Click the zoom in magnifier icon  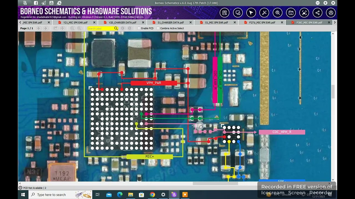point(79,28)
